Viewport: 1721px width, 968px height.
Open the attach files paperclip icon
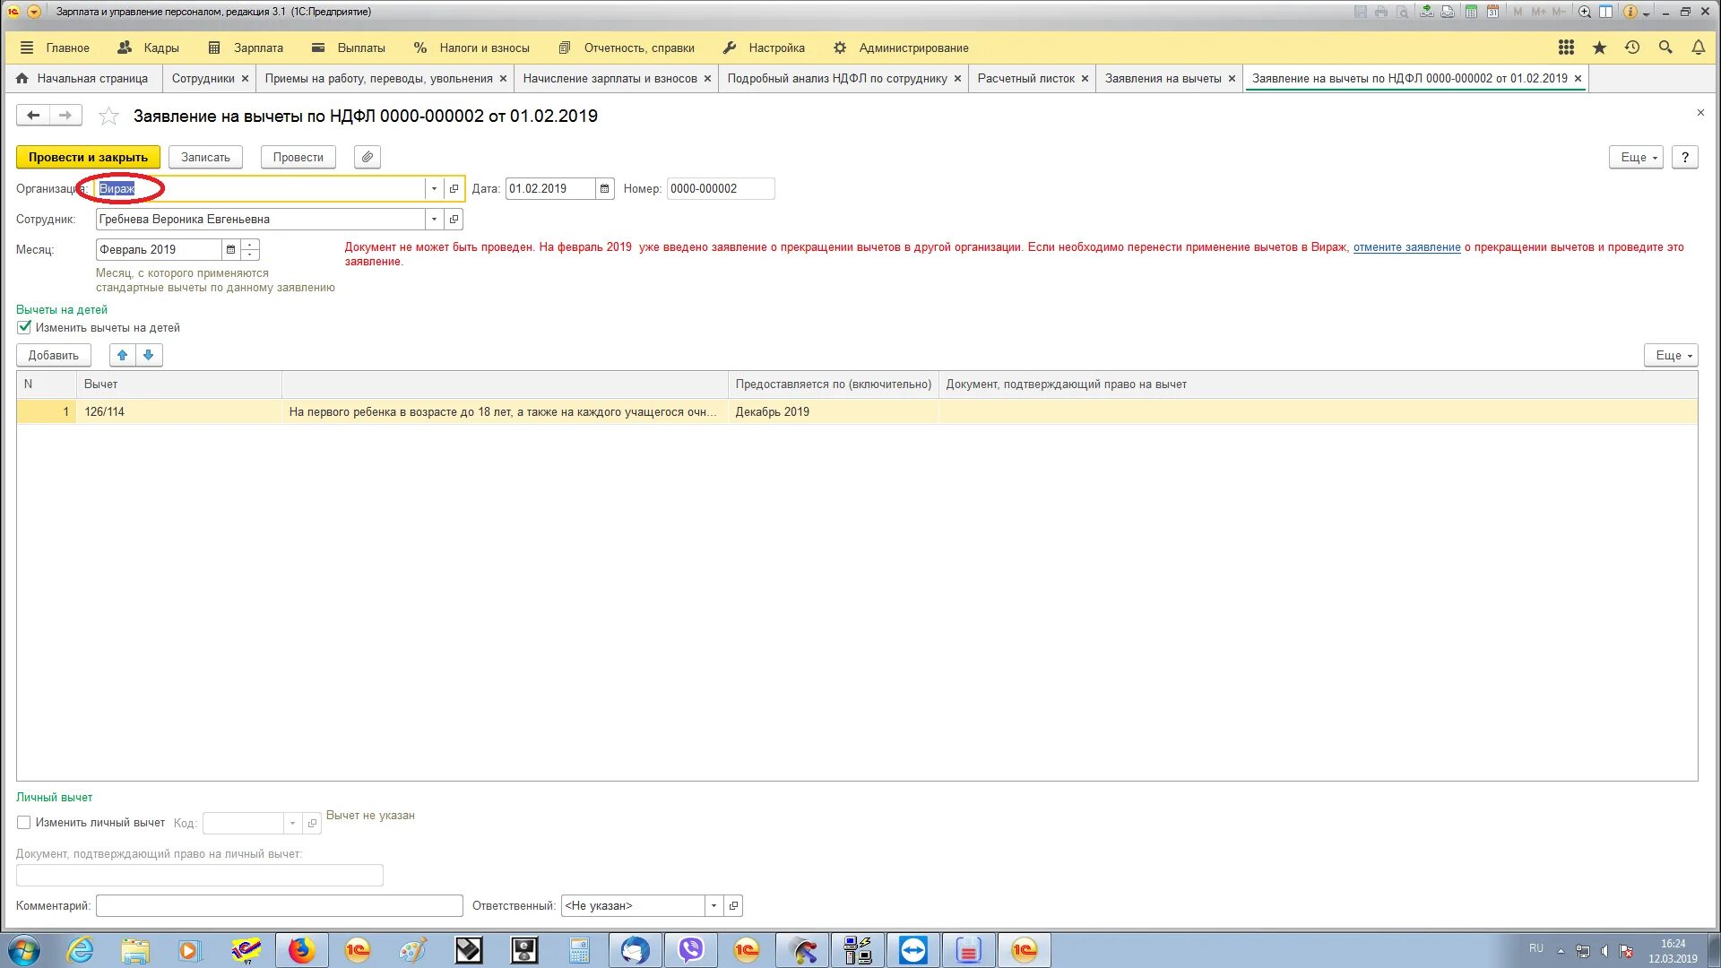tap(367, 157)
